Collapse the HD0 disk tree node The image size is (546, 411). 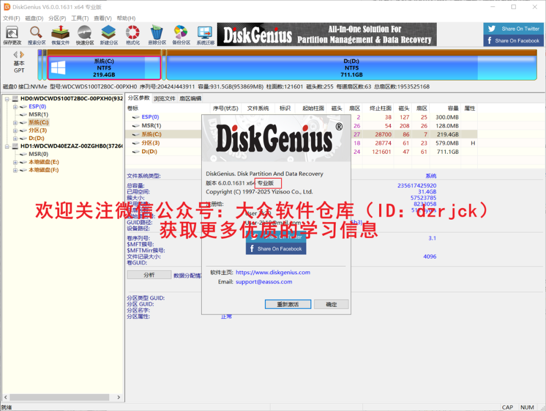pyautogui.click(x=7, y=99)
